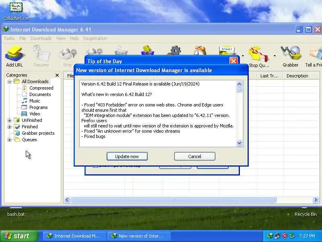This screenshot has width=322, height=242.
Task: Open the Grabber tool icon
Action: click(x=290, y=56)
